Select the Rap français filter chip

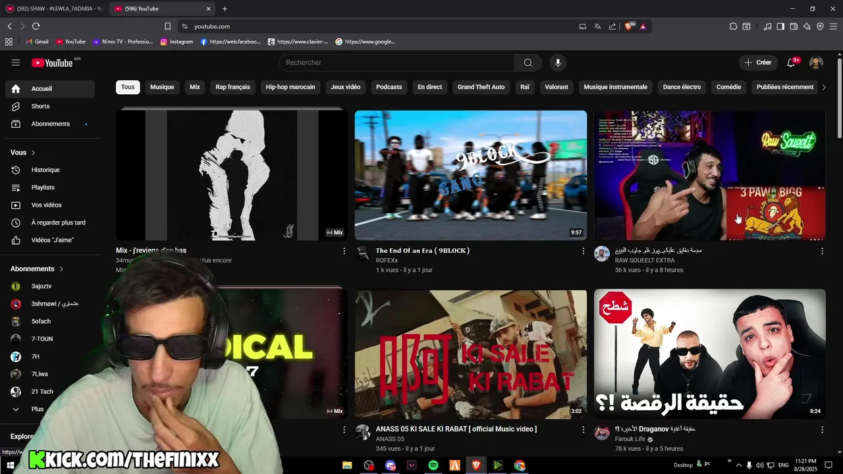(233, 87)
